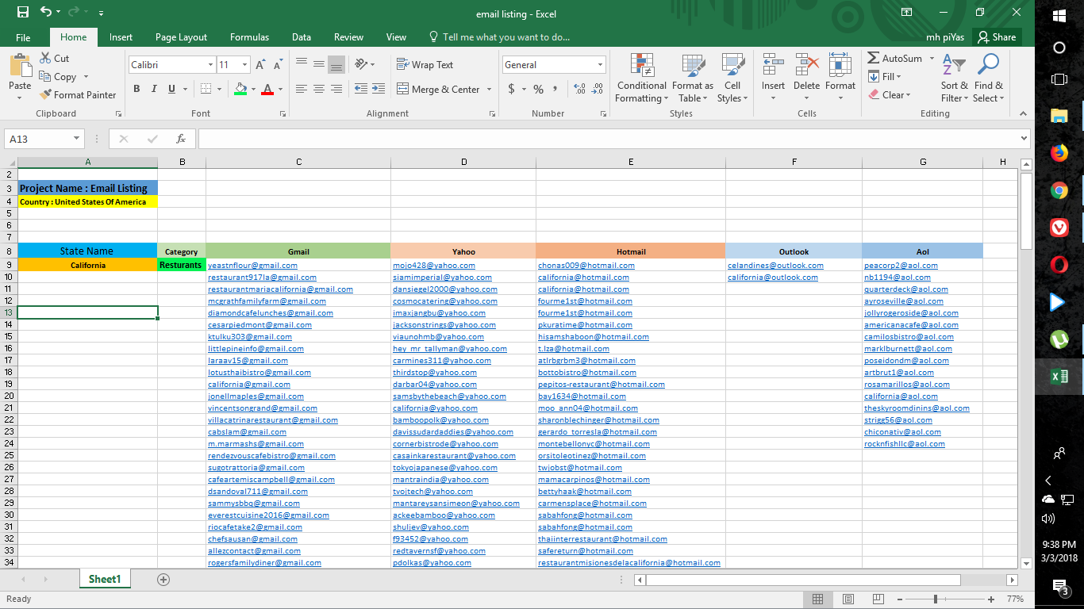Open the font name dropdown

(x=211, y=64)
